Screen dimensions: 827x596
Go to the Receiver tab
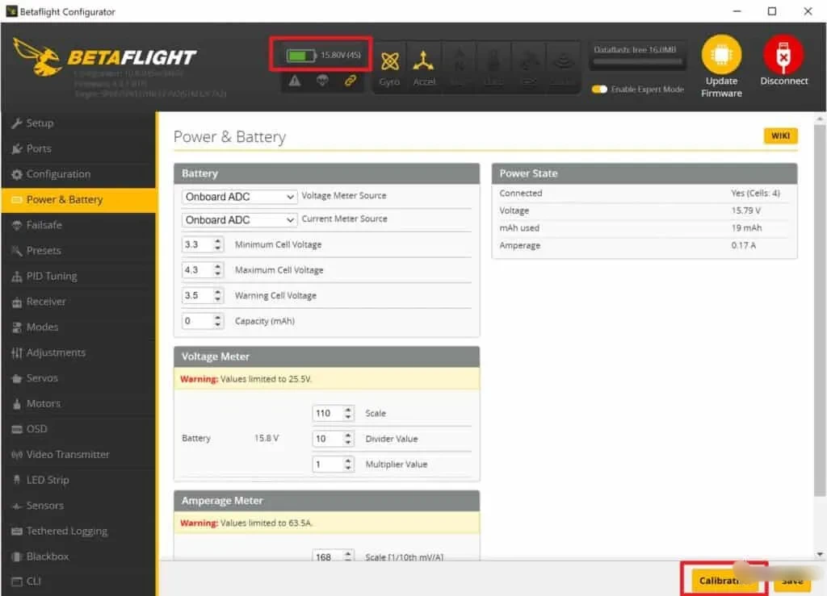point(79,302)
